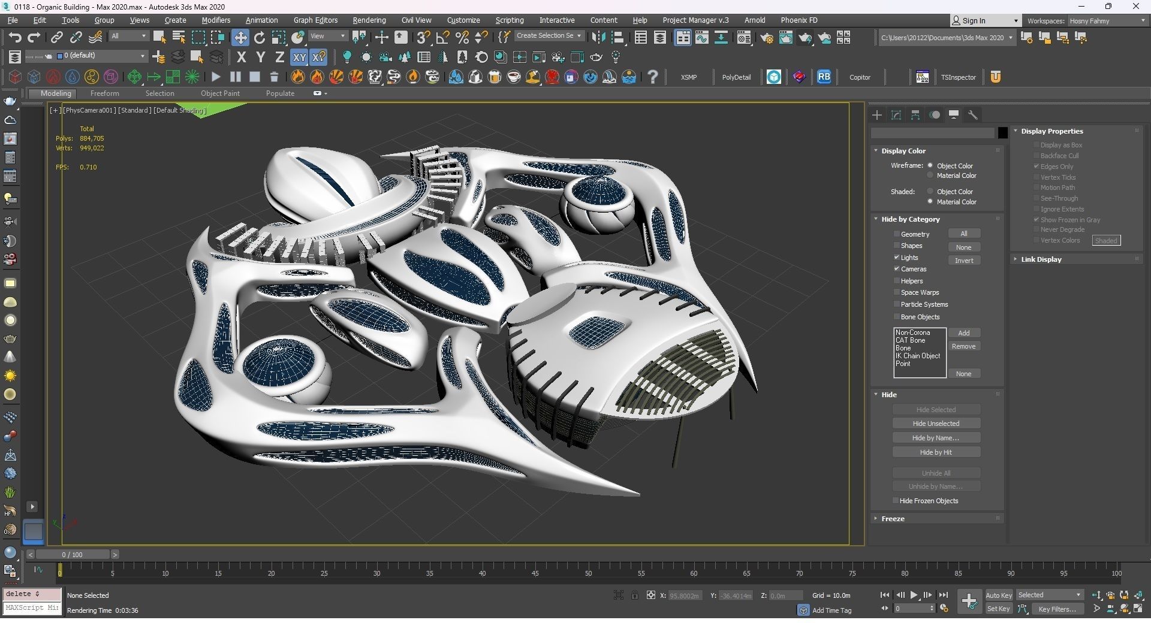Click the large plus Set Keys button
The image size is (1151, 623).
coord(969,601)
